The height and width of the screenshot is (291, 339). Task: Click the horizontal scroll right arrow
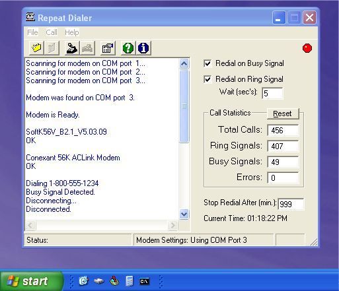[x=172, y=225]
